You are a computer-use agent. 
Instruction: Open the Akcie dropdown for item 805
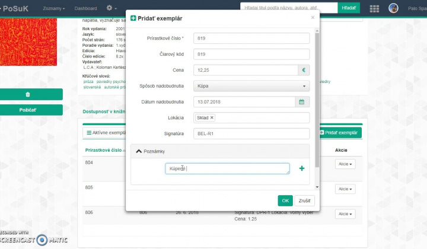point(345,189)
